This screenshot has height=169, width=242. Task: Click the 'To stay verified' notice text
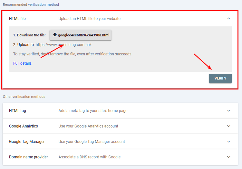click(x=73, y=54)
